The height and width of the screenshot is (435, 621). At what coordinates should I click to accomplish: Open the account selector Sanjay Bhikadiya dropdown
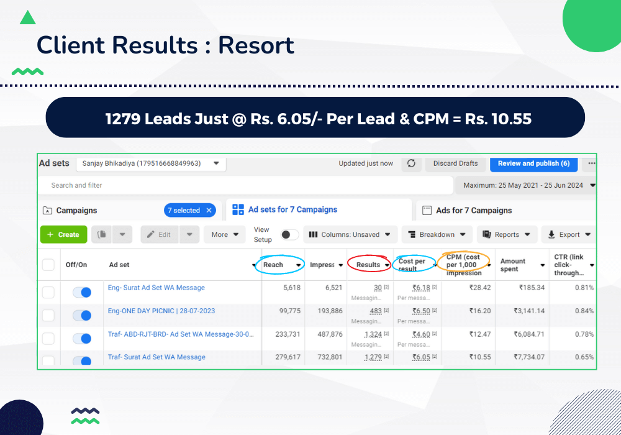pos(151,163)
